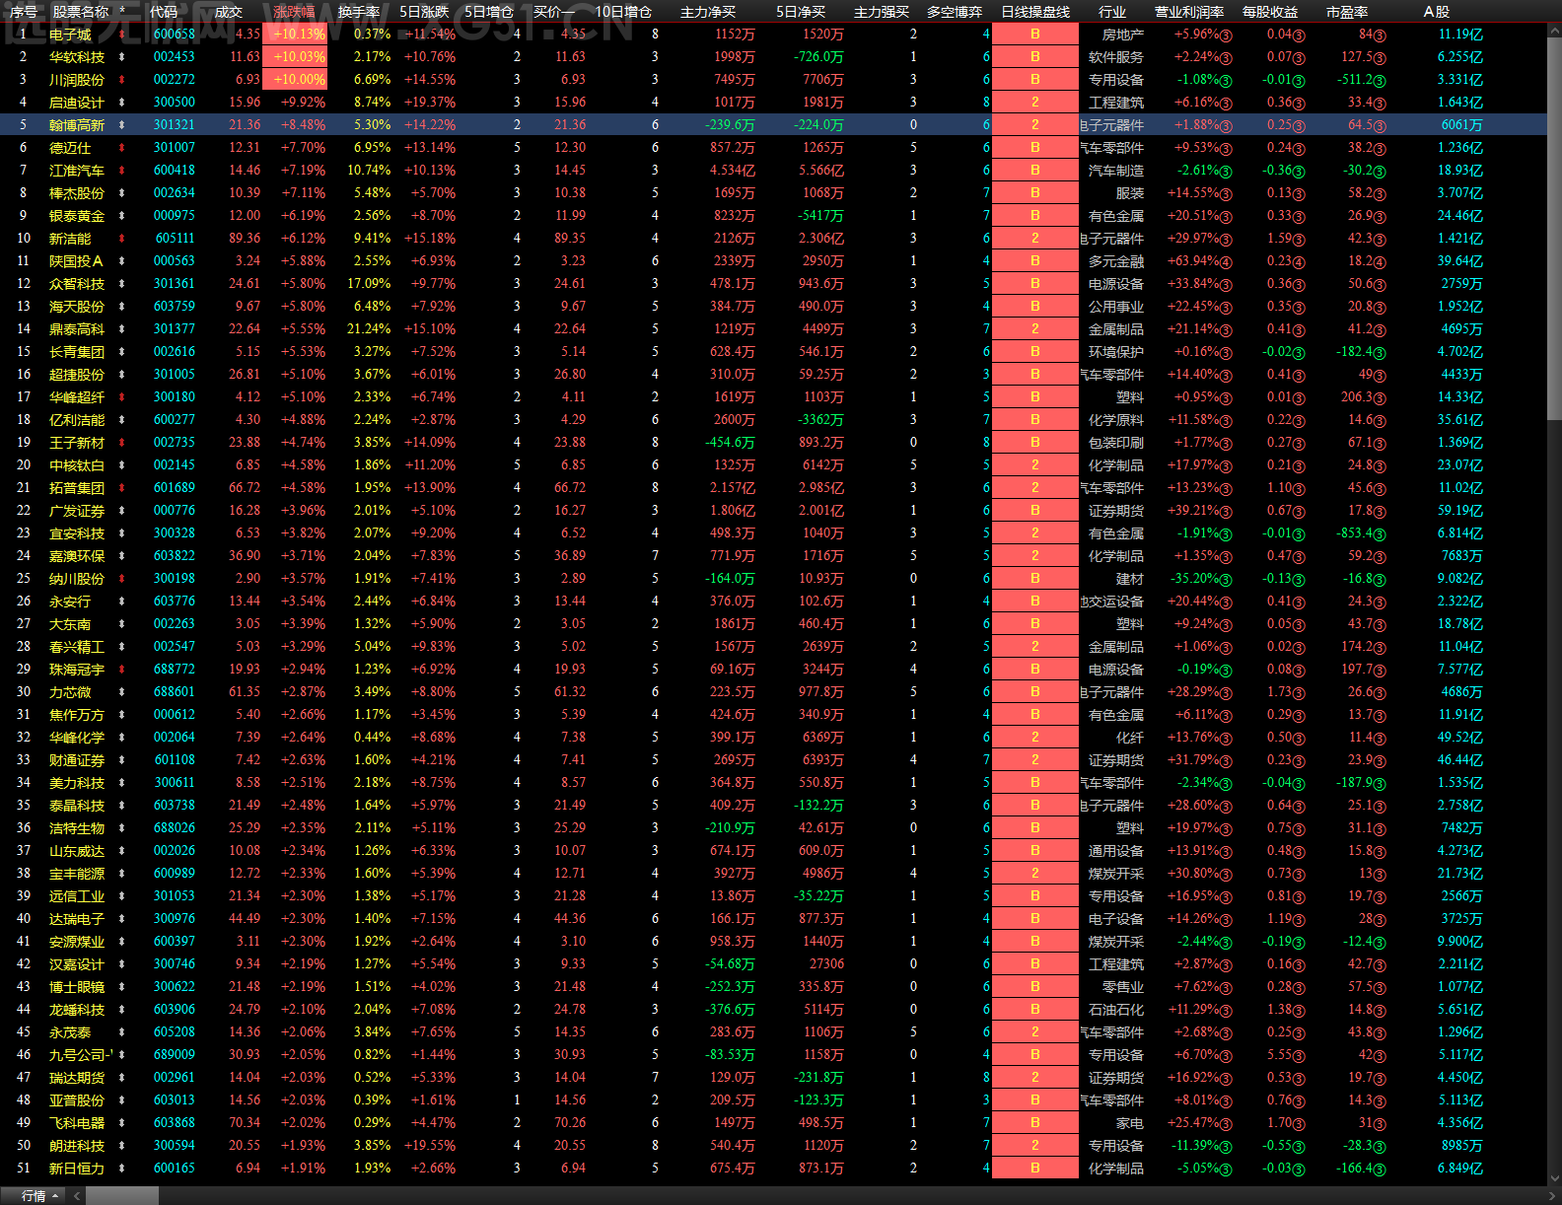Click the marker icon beside 九号公司
The width and height of the screenshot is (1562, 1205).
pos(122,1055)
